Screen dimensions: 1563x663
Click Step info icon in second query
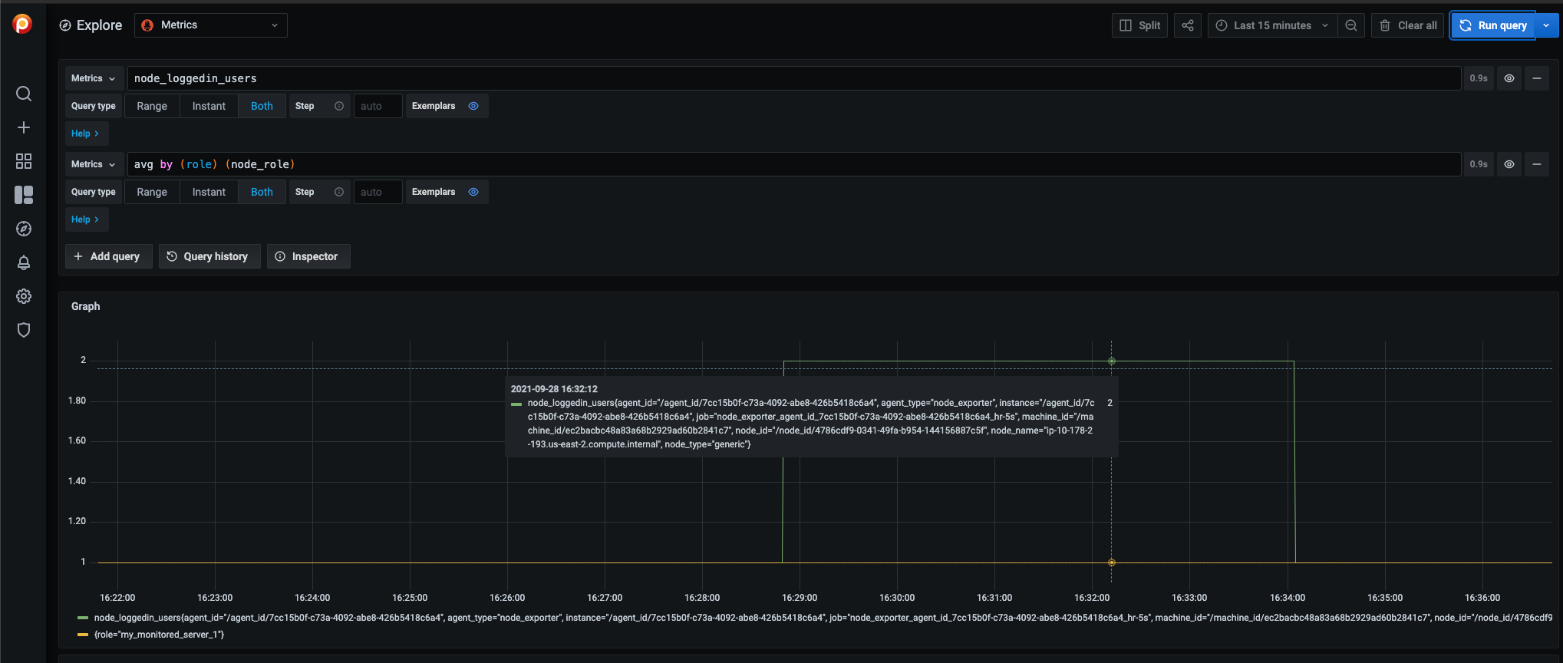[x=339, y=192]
